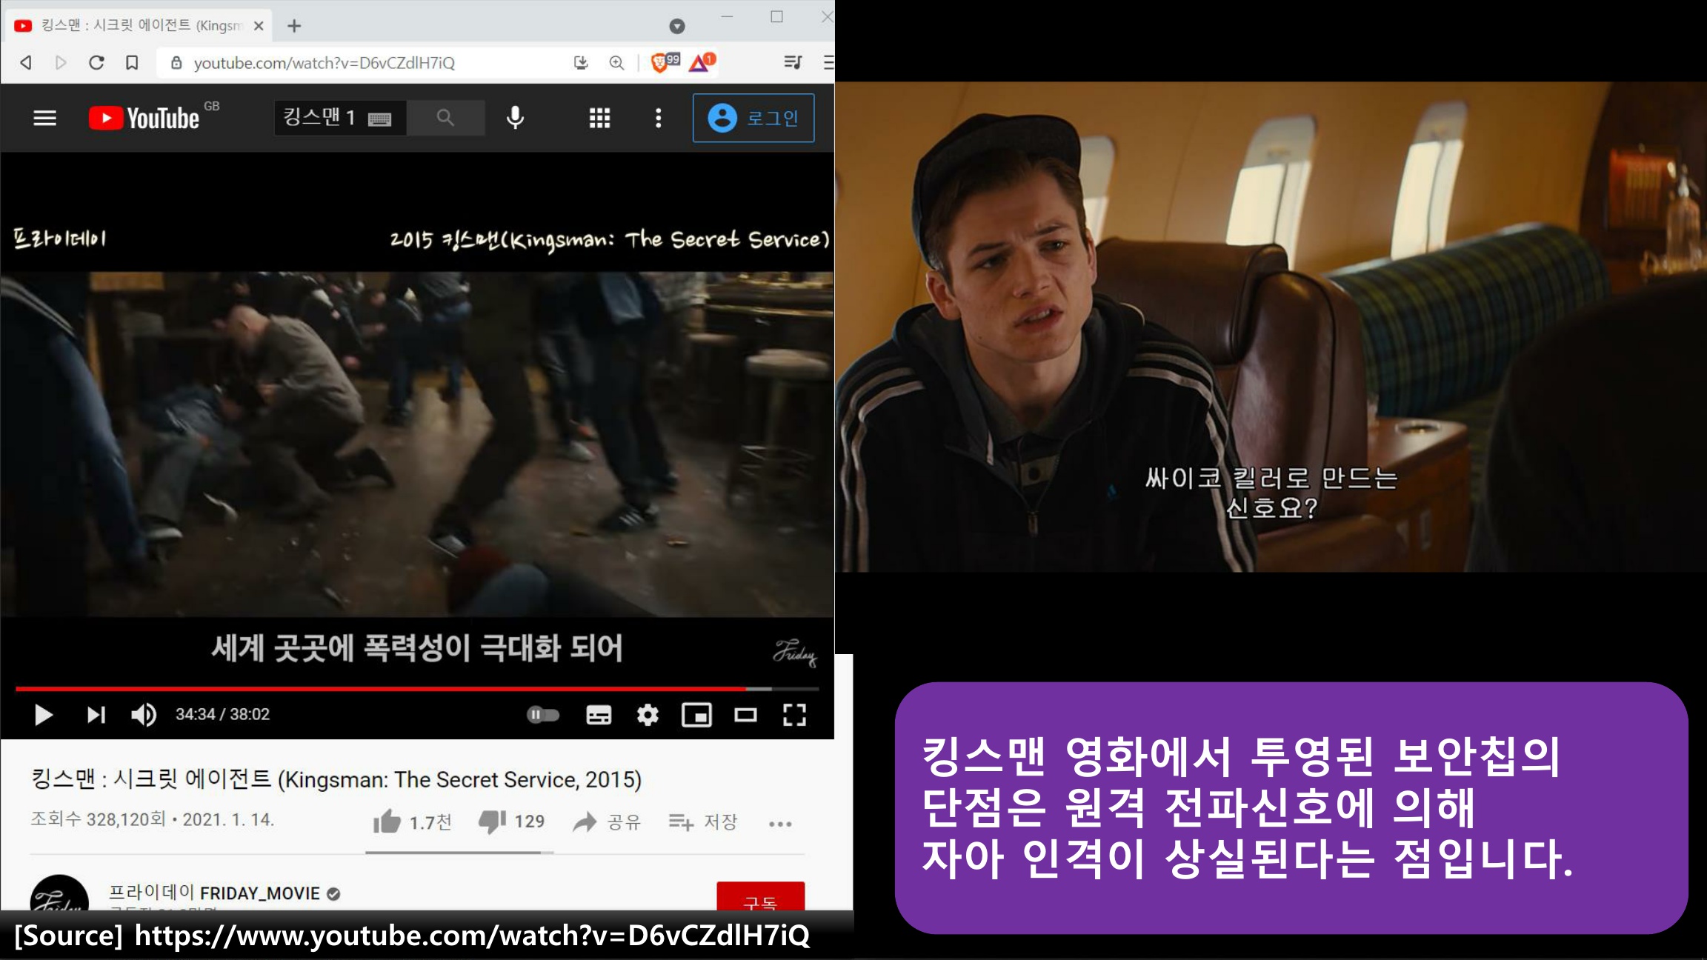Toggle the autoplay switch
The image size is (1707, 960).
(543, 714)
